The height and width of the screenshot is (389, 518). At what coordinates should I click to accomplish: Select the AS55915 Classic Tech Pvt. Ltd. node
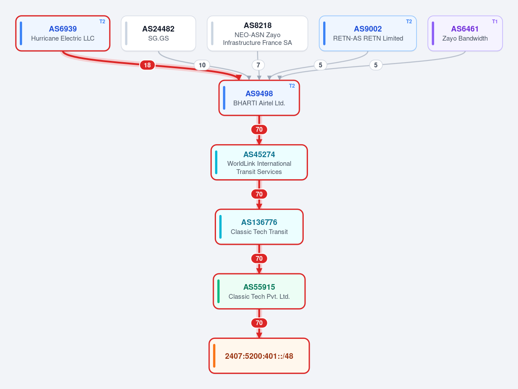[259, 291]
